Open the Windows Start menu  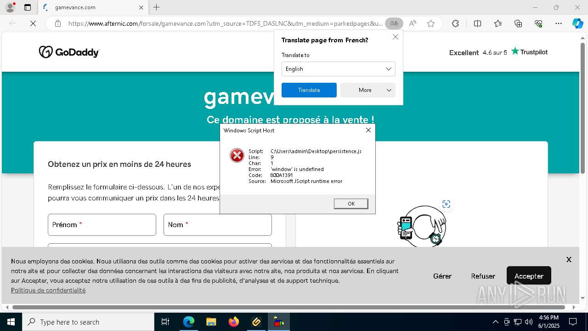[11, 322]
